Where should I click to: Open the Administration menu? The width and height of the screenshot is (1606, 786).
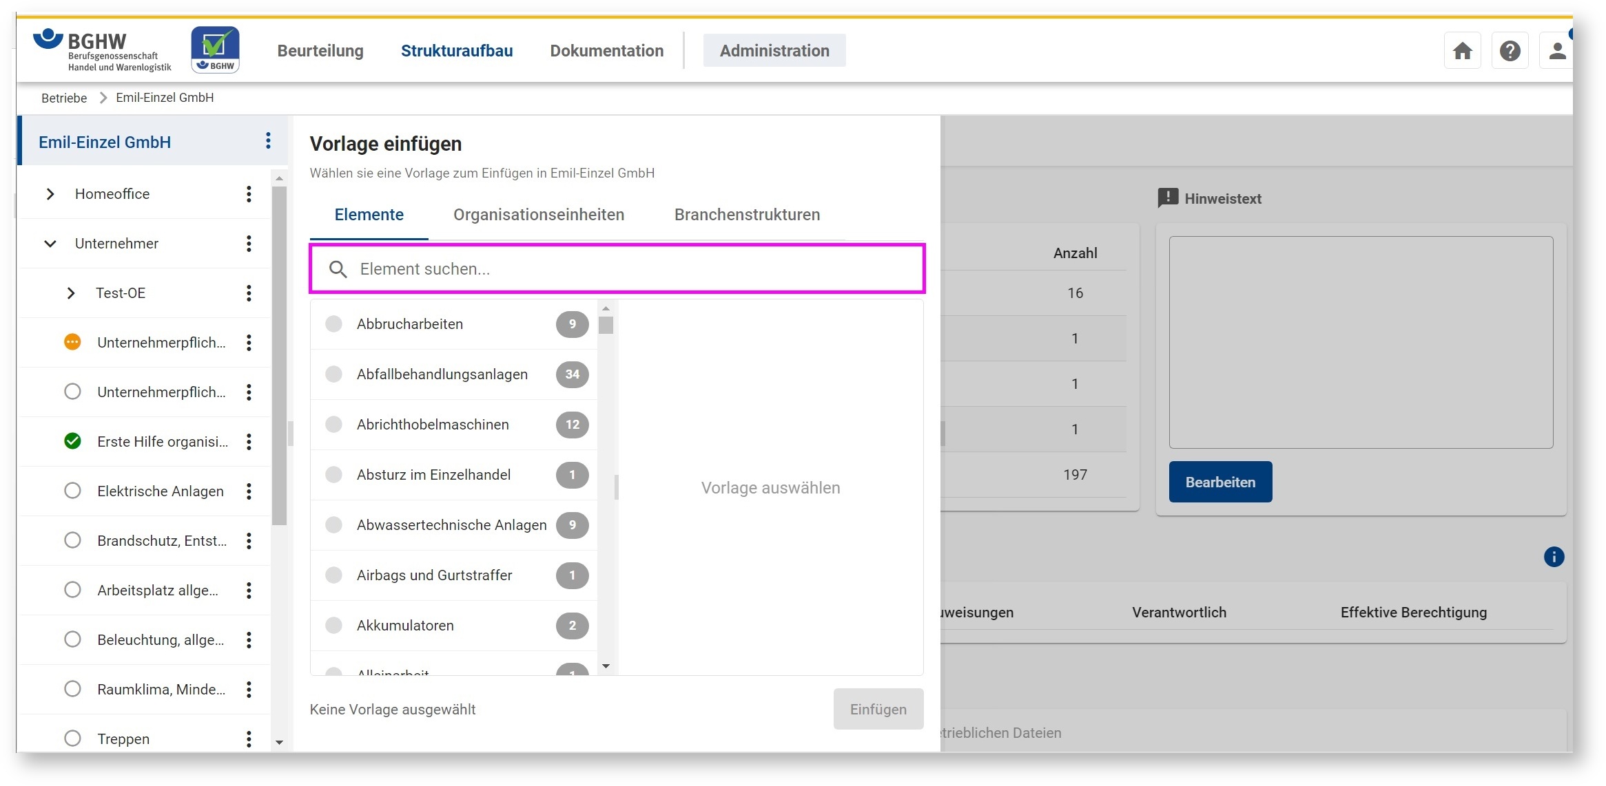[774, 51]
